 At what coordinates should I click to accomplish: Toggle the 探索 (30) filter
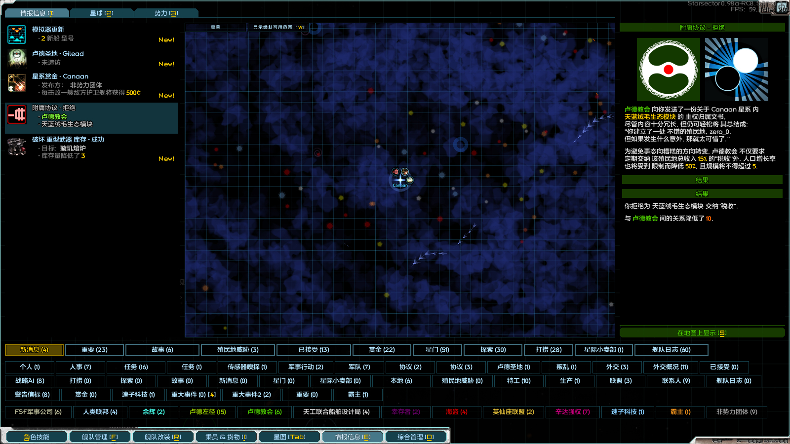[x=493, y=350]
